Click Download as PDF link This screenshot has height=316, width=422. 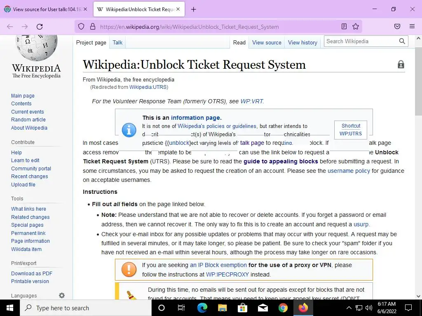tap(32, 273)
